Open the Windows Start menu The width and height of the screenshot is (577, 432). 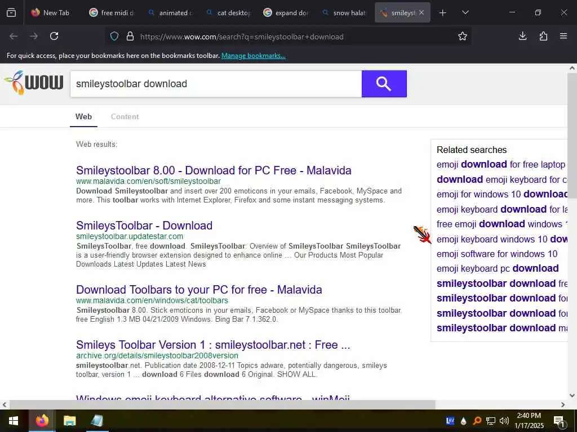(14, 421)
